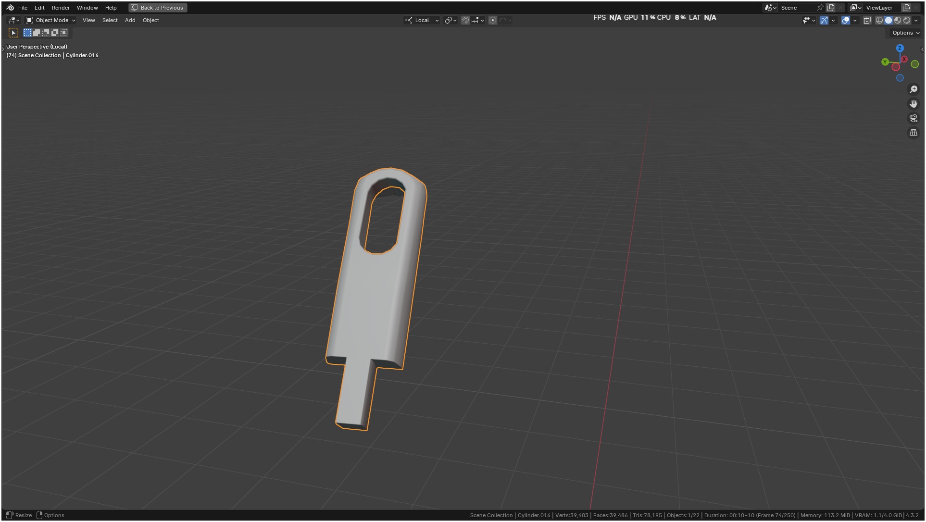
Task: Toggle the camera view icon
Action: tap(913, 118)
